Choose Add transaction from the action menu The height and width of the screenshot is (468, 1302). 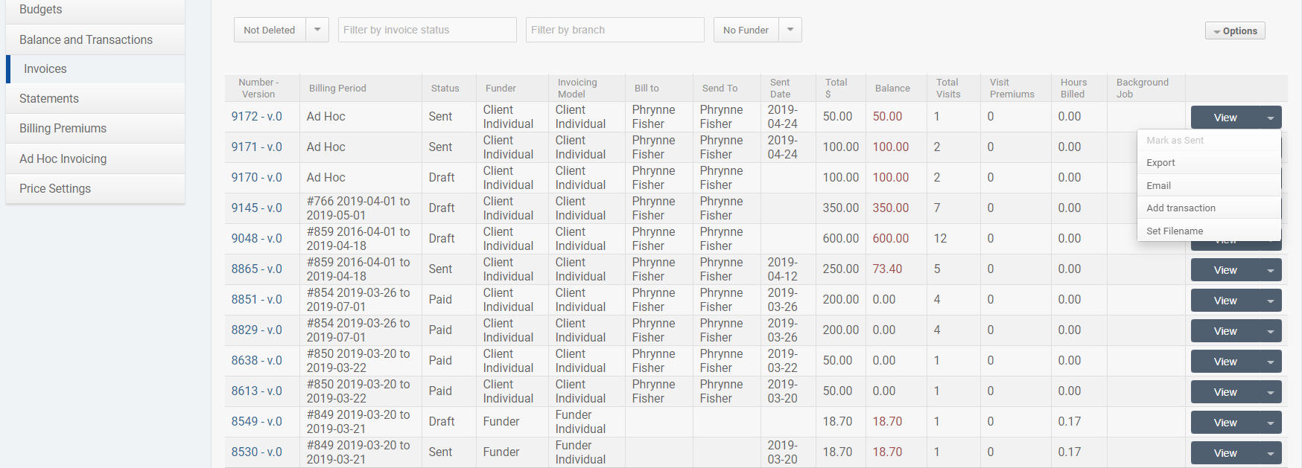(1181, 208)
